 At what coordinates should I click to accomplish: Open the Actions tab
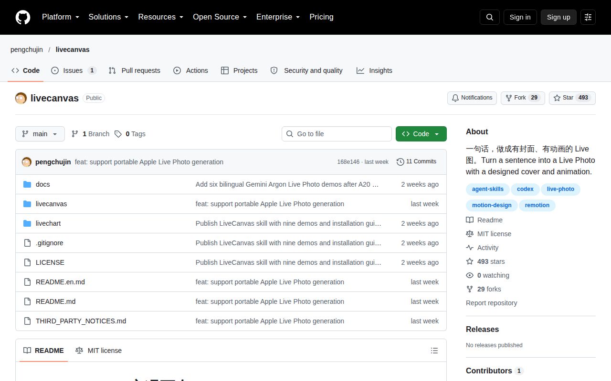[190, 70]
